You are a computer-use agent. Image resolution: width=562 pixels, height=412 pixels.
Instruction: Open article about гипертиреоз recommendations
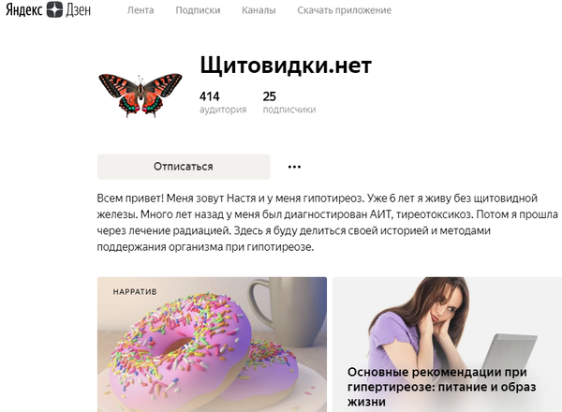[x=441, y=387]
